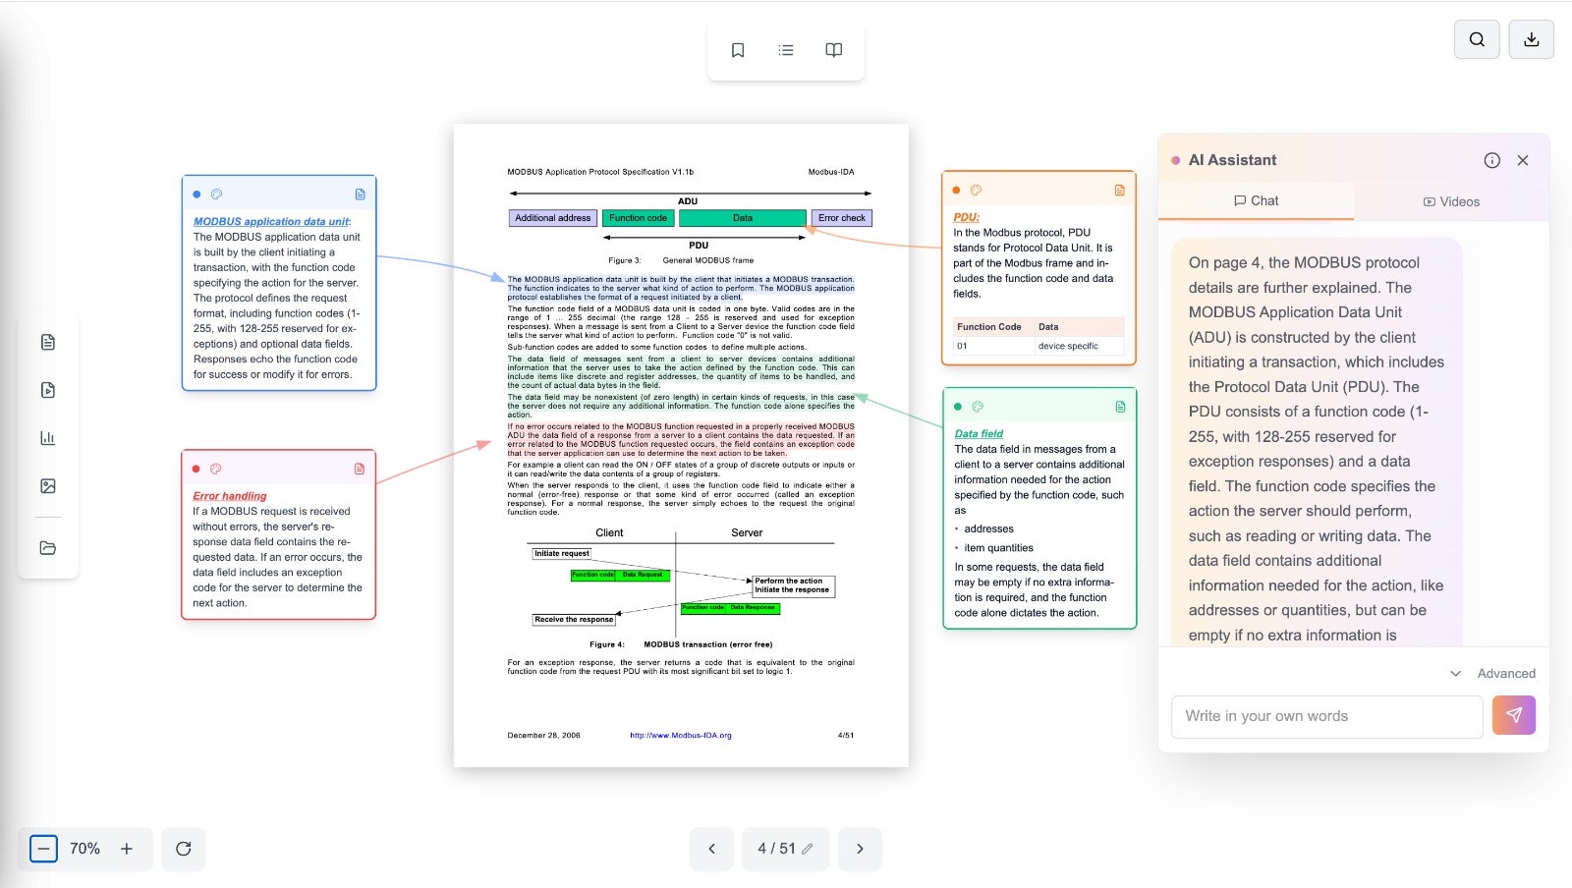The width and height of the screenshot is (1572, 888).
Task: Switch to book reading view icon
Action: pyautogui.click(x=834, y=50)
